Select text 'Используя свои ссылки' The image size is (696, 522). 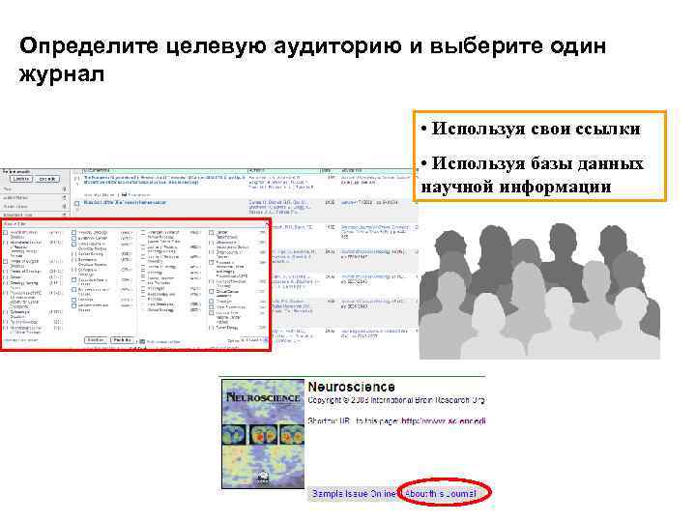536,129
